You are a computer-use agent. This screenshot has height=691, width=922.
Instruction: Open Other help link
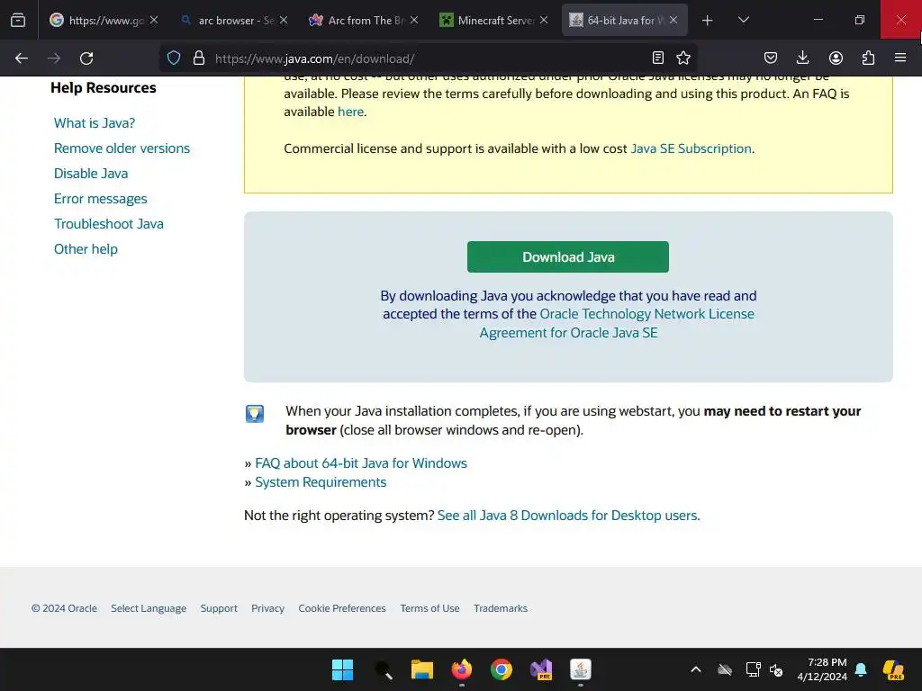click(x=86, y=249)
